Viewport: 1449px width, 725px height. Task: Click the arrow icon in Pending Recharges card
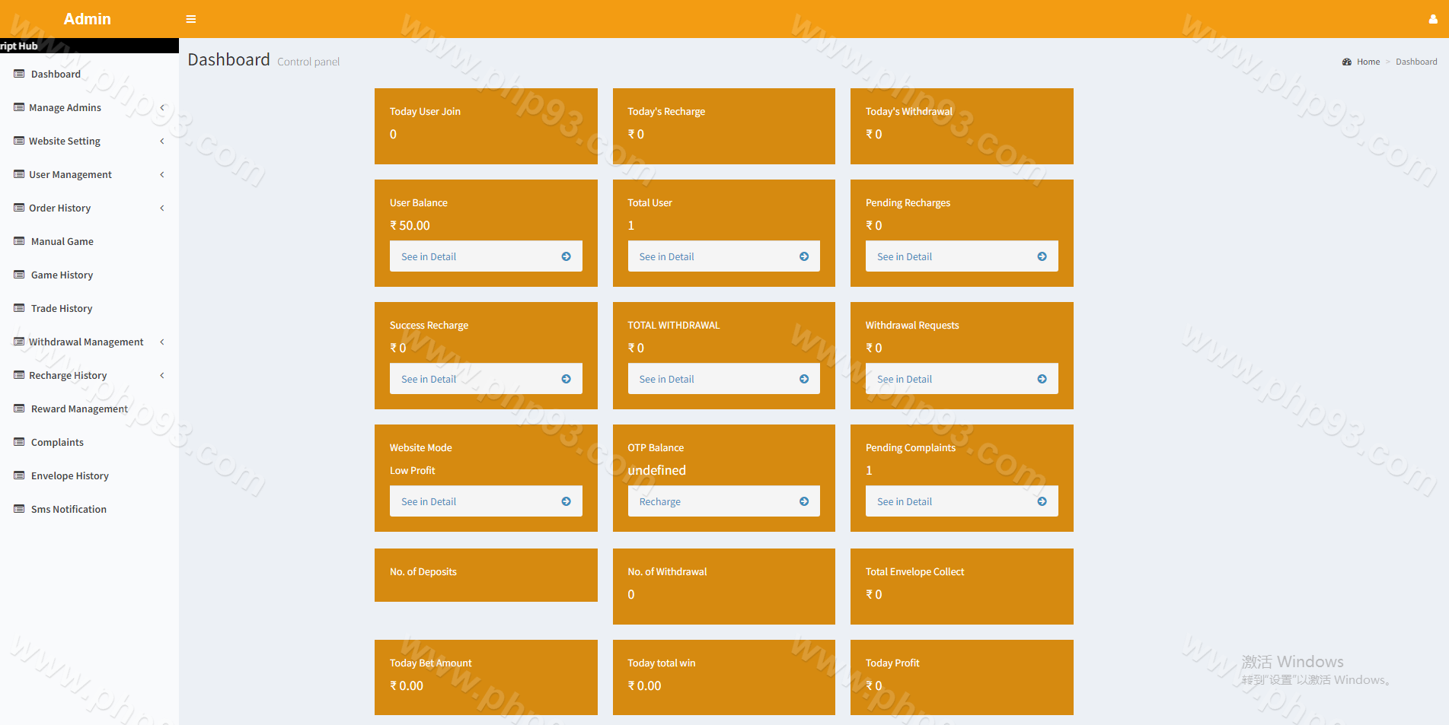pos(1042,256)
